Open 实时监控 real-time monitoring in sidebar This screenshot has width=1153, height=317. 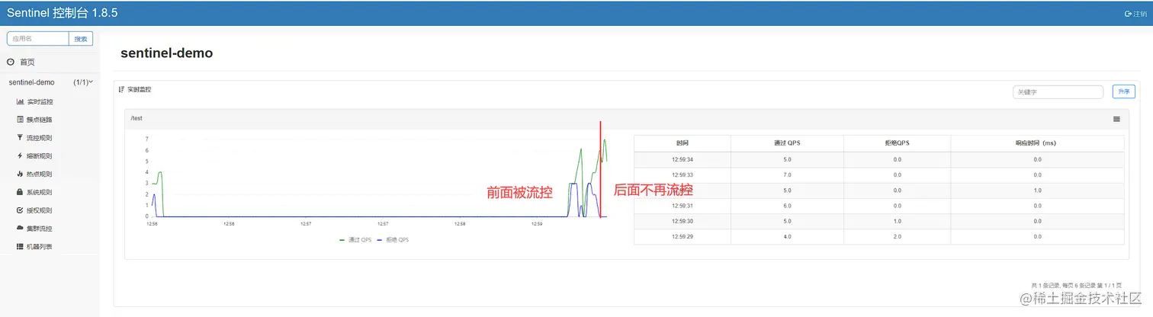coord(34,101)
